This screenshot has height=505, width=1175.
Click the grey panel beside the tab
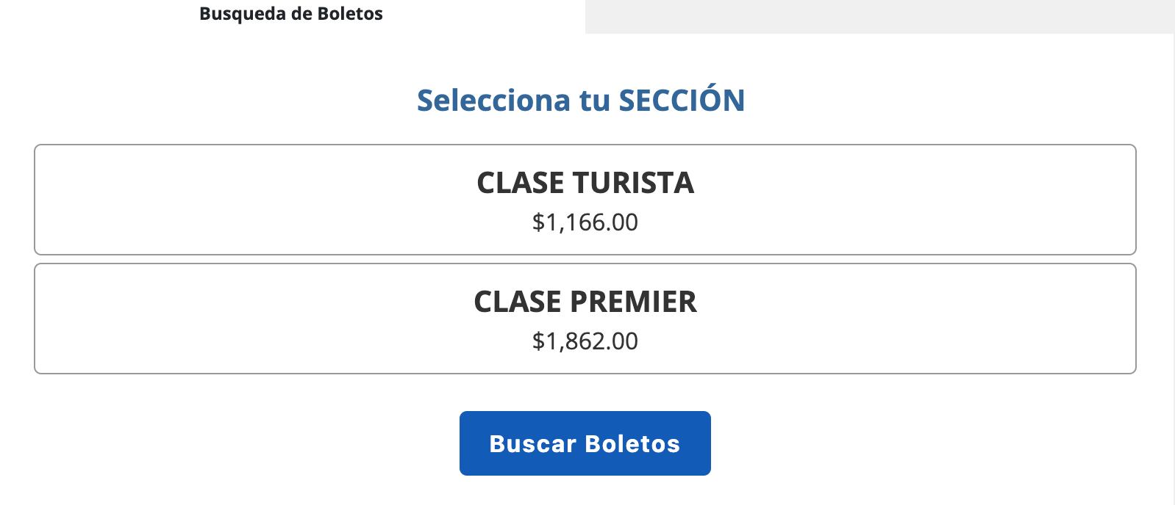click(875, 16)
